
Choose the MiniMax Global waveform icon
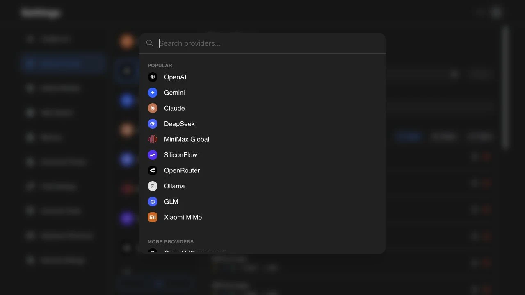[x=153, y=139]
